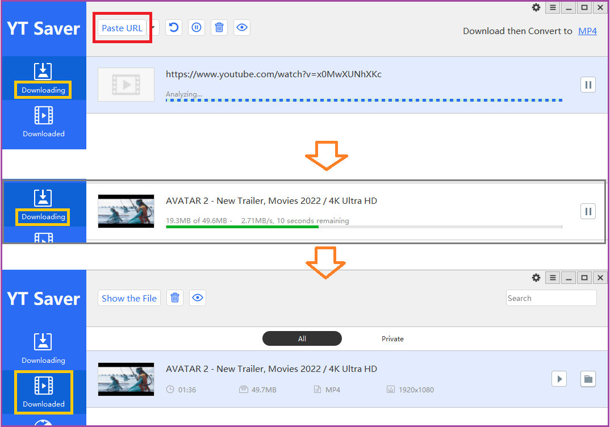Open highlighted Downloaded tab in bottom sidebar
The height and width of the screenshot is (427, 610).
pos(44,392)
